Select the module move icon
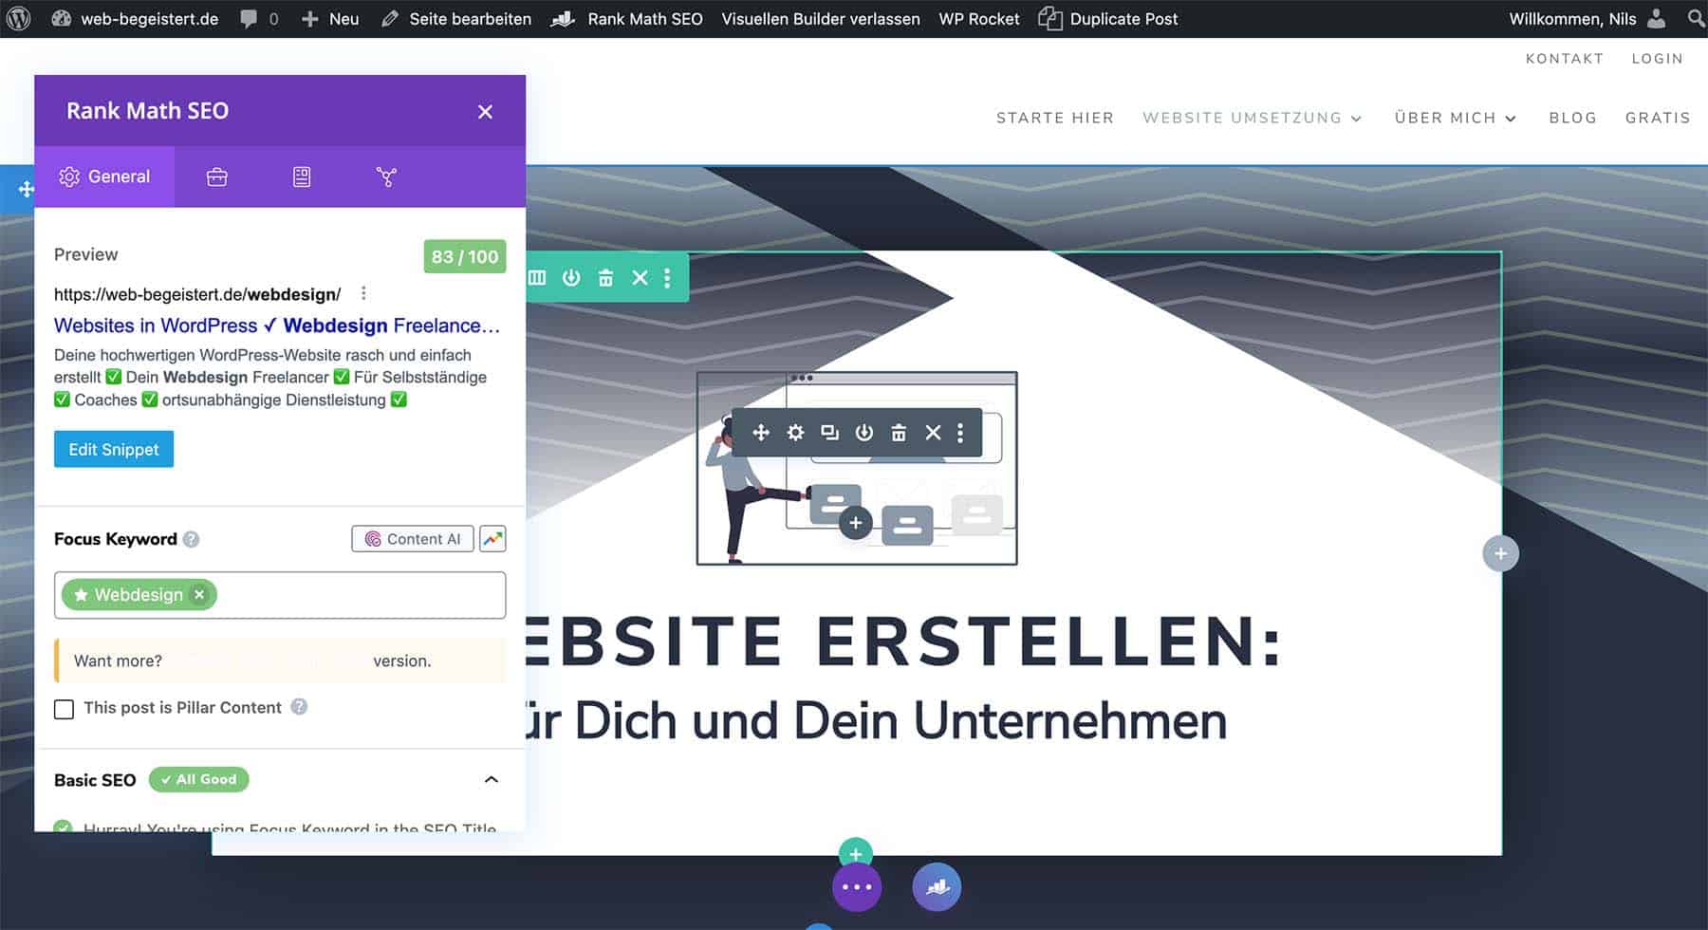This screenshot has width=1708, height=930. click(x=761, y=433)
